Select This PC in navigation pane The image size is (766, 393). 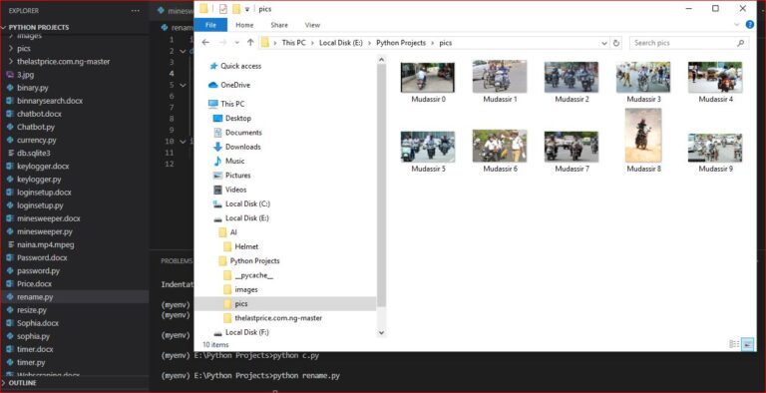click(226, 104)
